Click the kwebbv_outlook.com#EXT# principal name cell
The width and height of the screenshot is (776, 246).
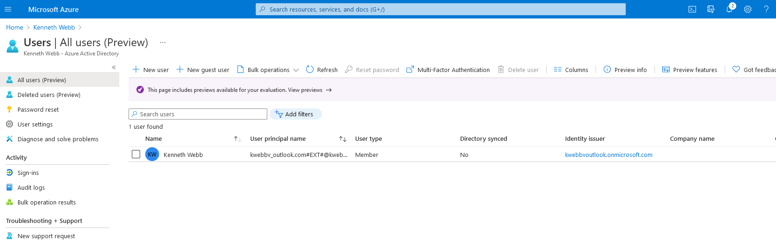click(x=299, y=155)
